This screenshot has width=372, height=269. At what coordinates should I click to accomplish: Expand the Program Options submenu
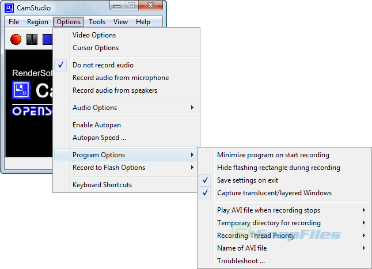[126, 155]
